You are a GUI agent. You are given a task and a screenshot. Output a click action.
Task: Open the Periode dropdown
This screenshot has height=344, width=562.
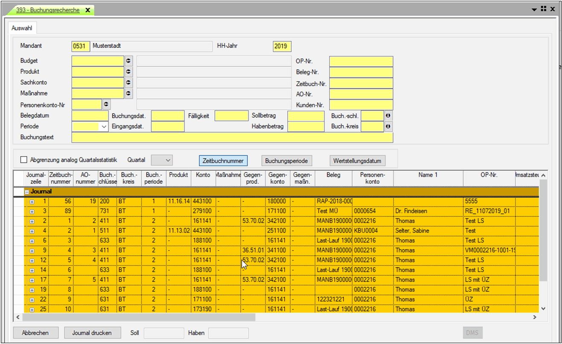tap(103, 127)
